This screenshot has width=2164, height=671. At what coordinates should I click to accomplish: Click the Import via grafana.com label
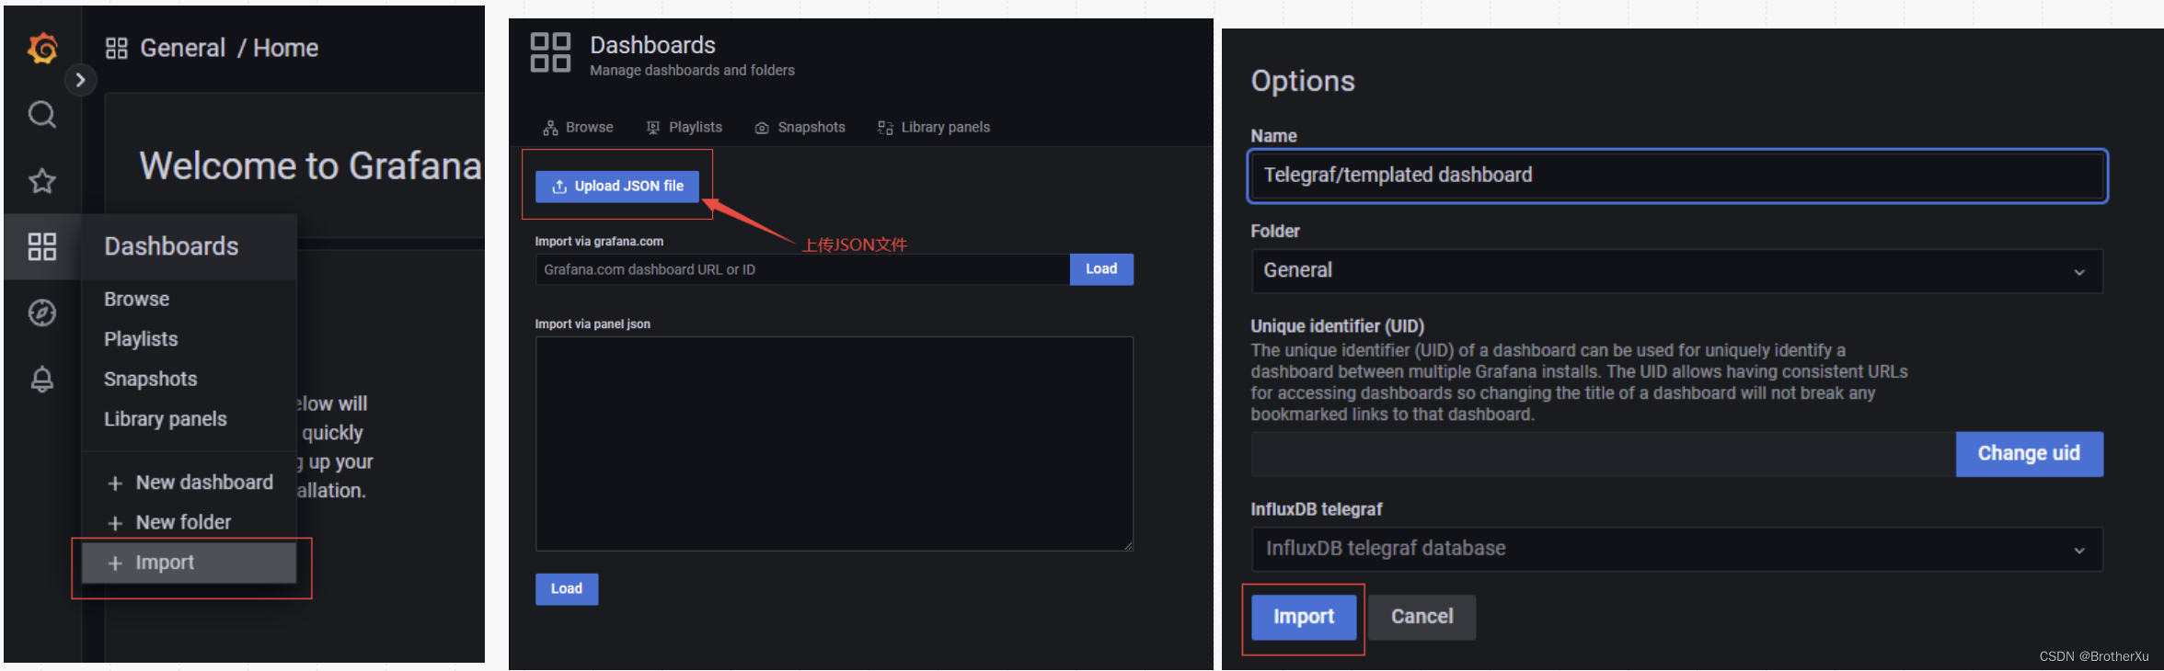click(599, 242)
